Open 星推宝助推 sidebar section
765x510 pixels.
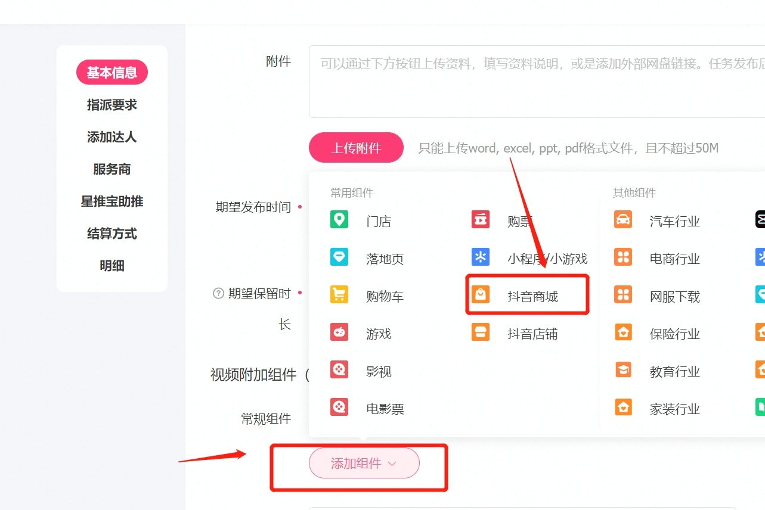click(x=112, y=201)
